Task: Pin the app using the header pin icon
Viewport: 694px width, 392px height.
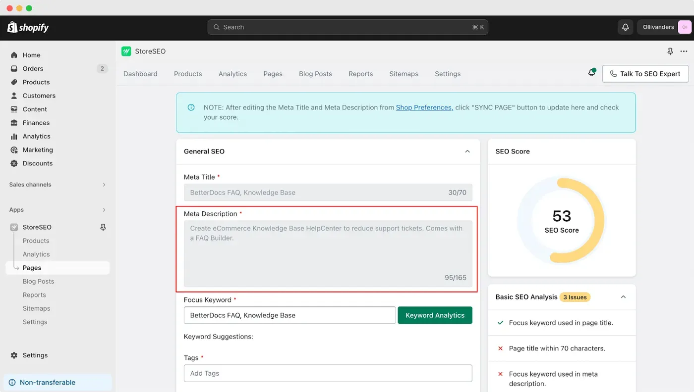Action: [670, 51]
